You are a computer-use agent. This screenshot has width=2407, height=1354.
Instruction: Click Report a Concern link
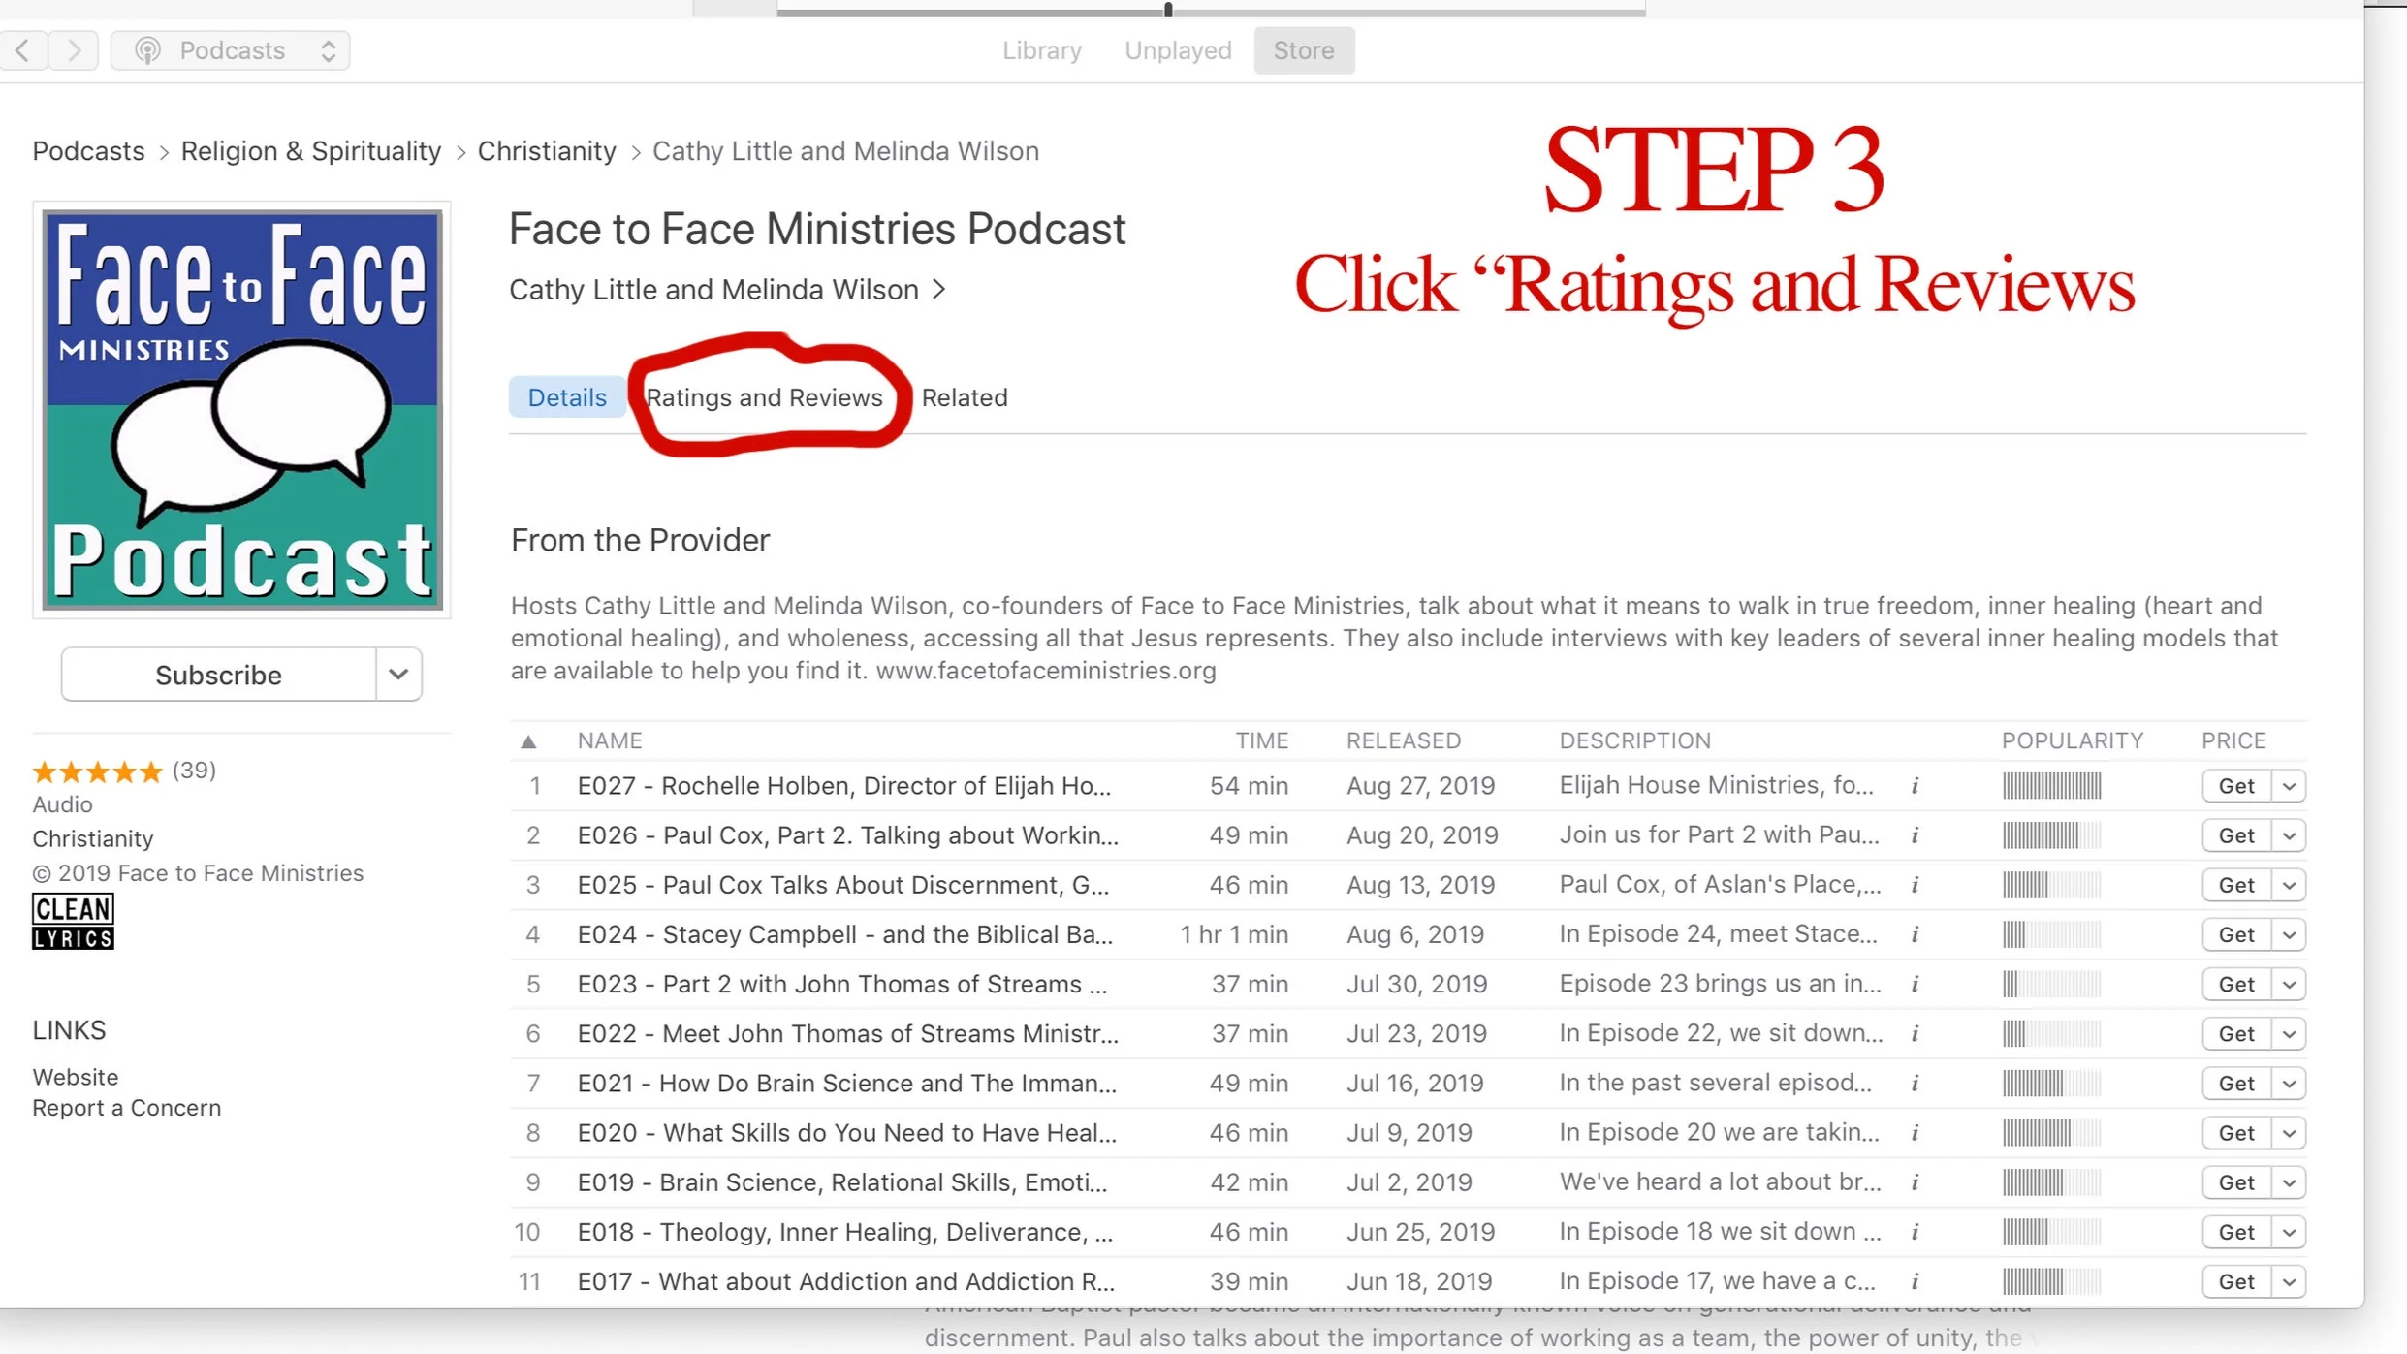click(127, 1108)
